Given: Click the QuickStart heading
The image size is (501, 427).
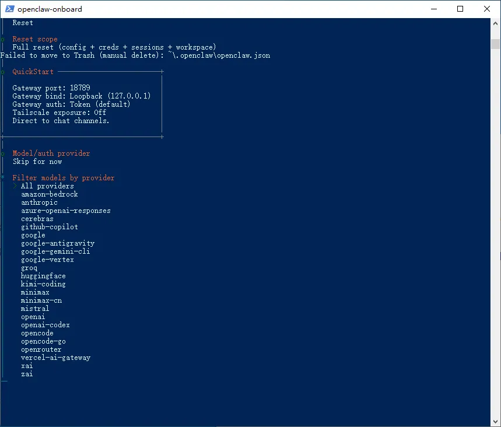Looking at the screenshot, I should pos(33,72).
